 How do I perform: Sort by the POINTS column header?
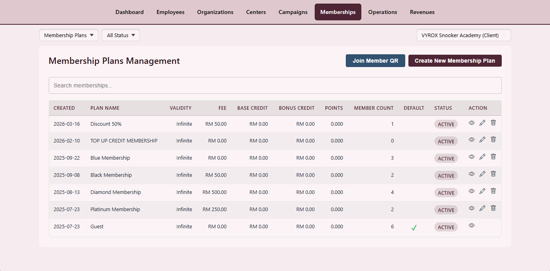coord(334,108)
